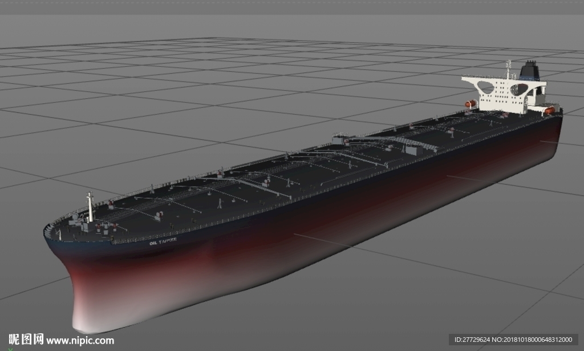Click the white bridge superstructure

point(503,93)
